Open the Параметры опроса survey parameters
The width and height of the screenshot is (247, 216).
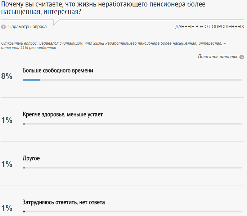click(27, 27)
